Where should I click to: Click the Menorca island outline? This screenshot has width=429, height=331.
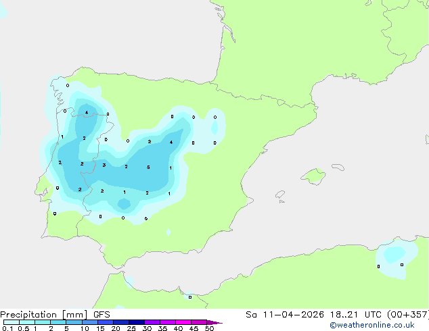pos(338,167)
